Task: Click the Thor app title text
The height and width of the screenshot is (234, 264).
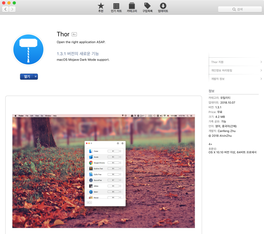Action: pyautogui.click(x=63, y=34)
